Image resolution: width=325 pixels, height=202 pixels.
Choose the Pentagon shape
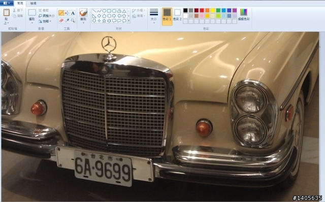tap(104, 16)
